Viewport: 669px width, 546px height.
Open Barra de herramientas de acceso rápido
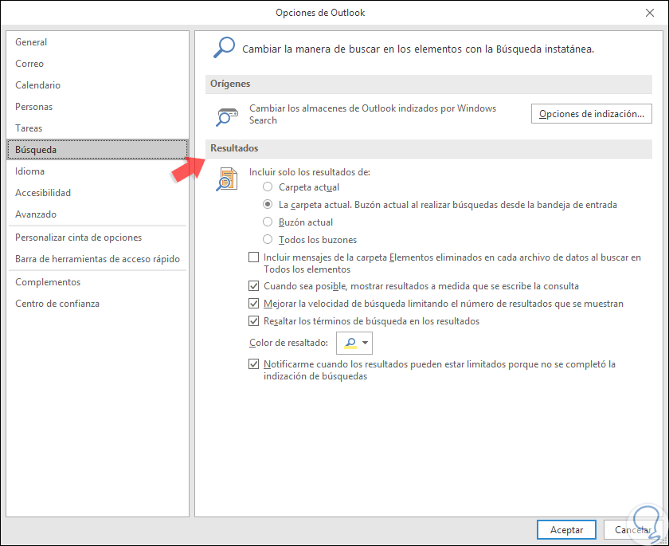[x=97, y=259]
